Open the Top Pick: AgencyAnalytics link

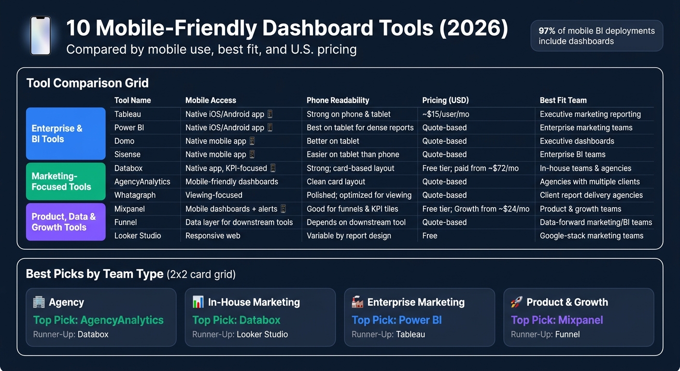(99, 320)
